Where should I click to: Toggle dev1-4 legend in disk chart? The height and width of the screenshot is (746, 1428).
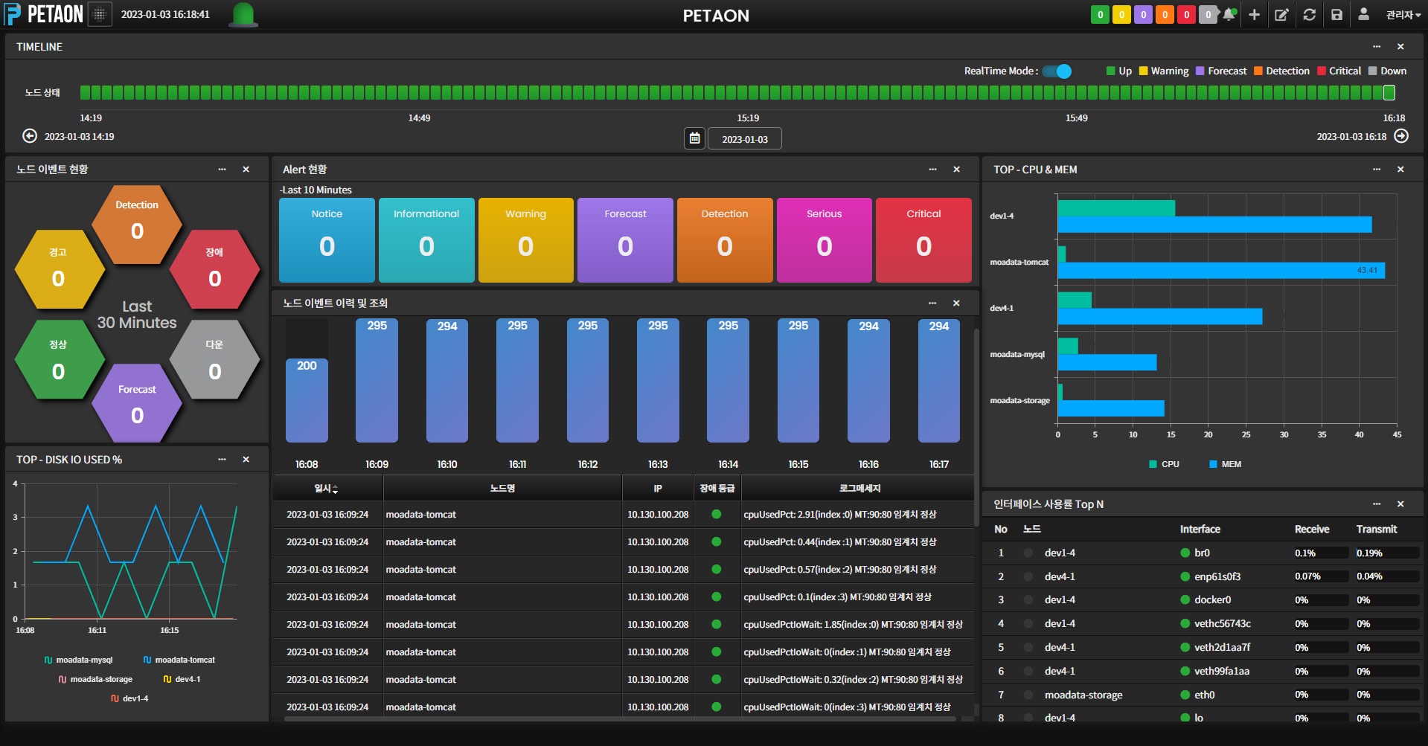[129, 698]
